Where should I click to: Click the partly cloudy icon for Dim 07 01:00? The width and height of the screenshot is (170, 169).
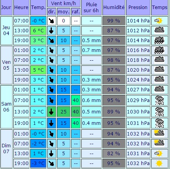(159, 134)
